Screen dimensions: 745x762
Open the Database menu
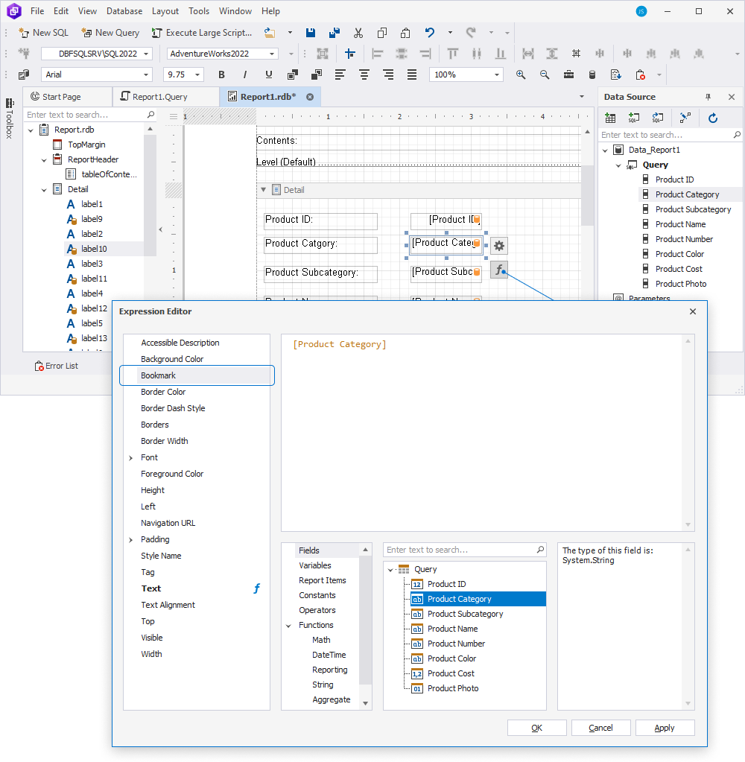click(x=124, y=10)
